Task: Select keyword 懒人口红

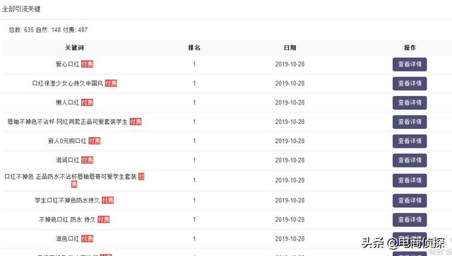Action: 67,103
